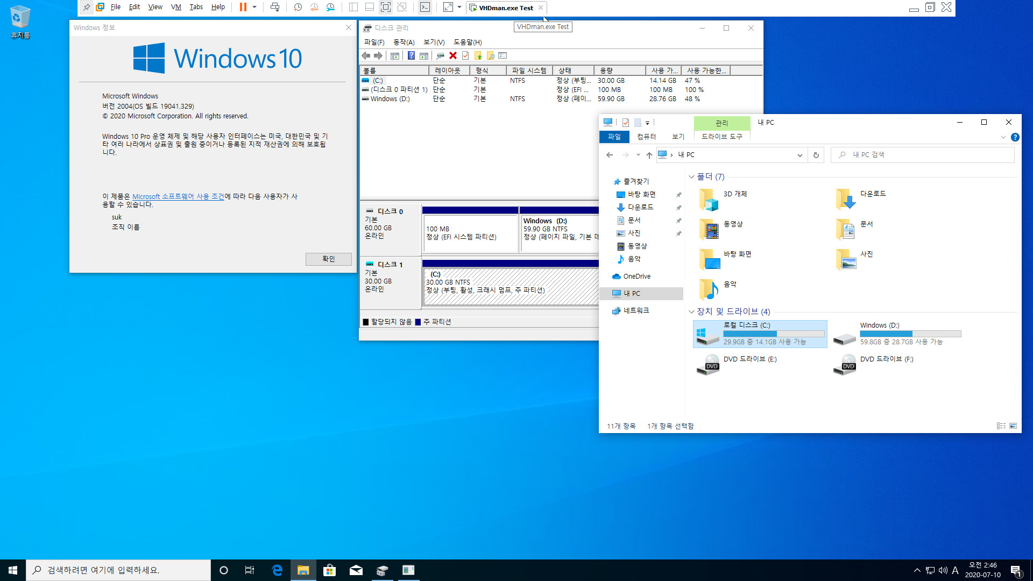The height and width of the screenshot is (581, 1033).
Task: Go up one folder level
Action: 649,155
